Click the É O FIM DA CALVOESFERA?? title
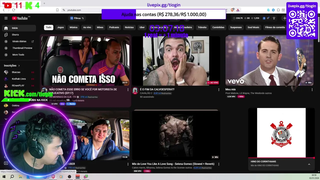Screen dimensions: 320x180 point(157,89)
